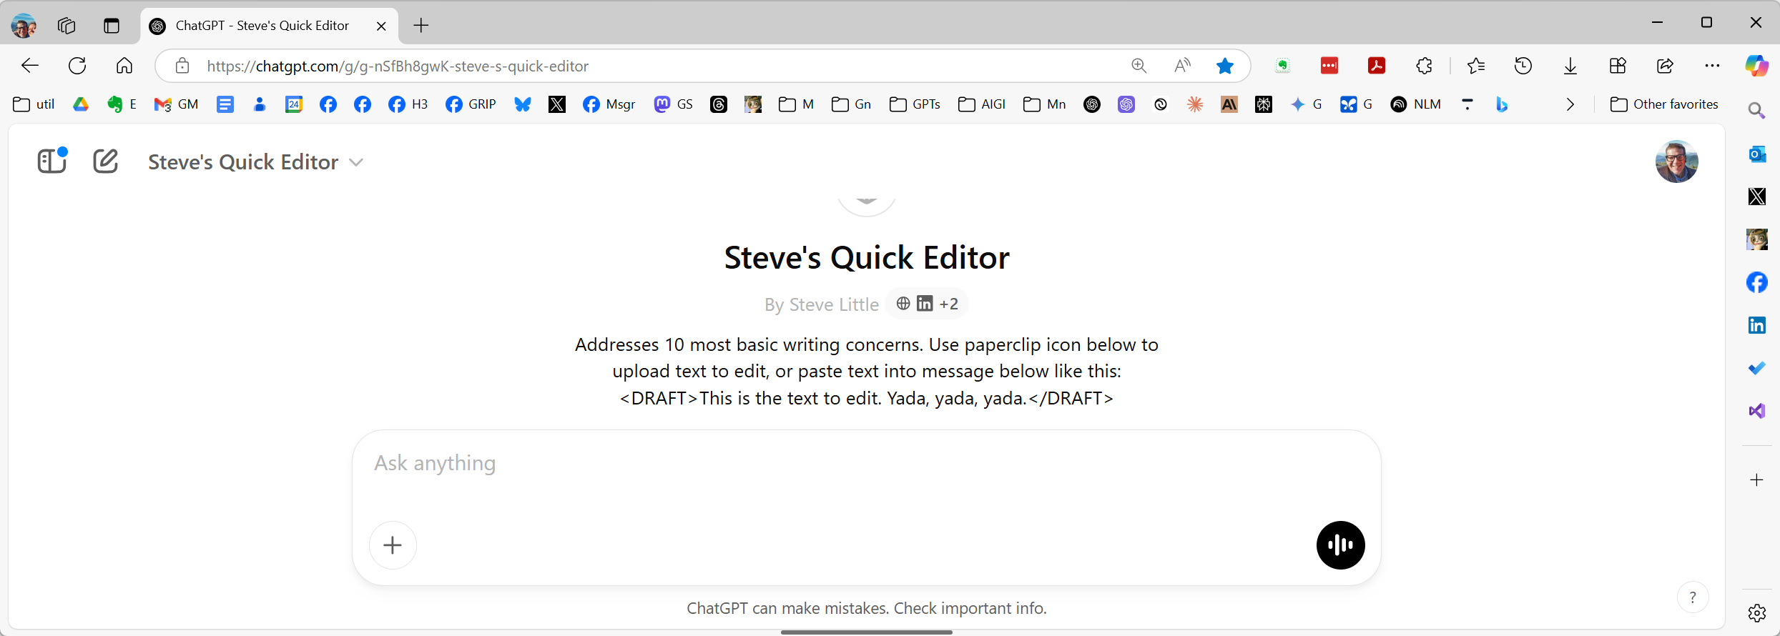
Task: Open the Google Docs favorite
Action: click(x=225, y=104)
